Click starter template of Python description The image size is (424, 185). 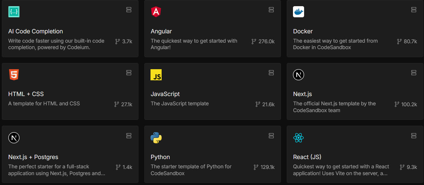click(x=191, y=170)
